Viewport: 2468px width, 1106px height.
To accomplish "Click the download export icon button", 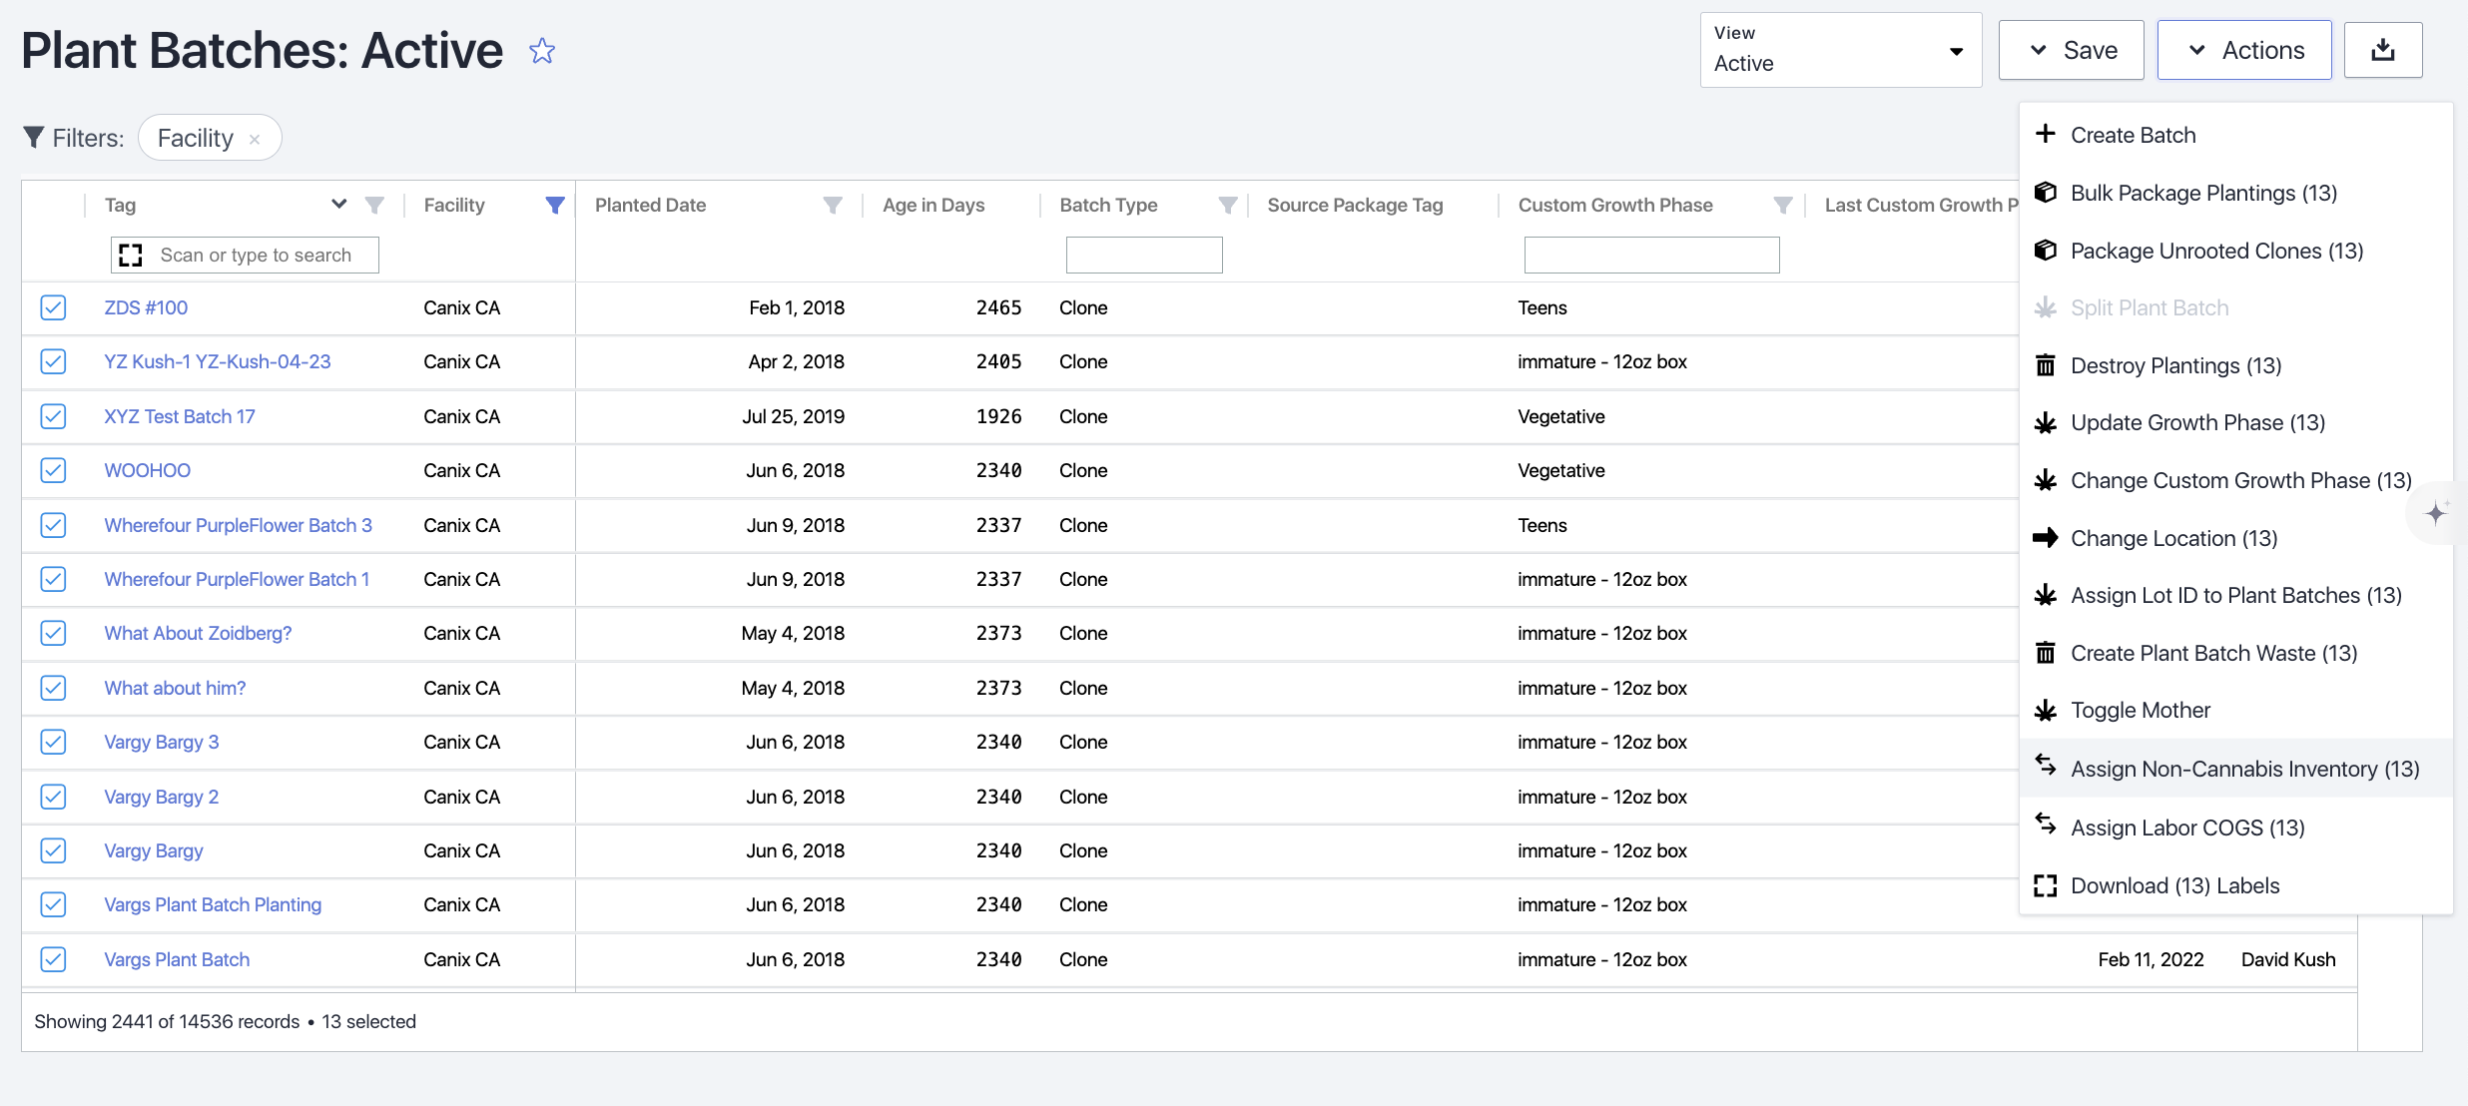I will [x=2382, y=50].
